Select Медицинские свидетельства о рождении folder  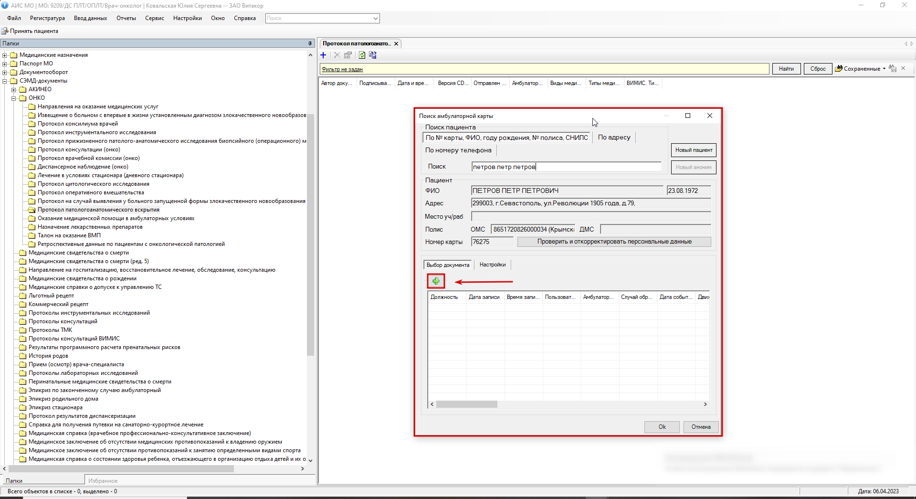point(82,278)
